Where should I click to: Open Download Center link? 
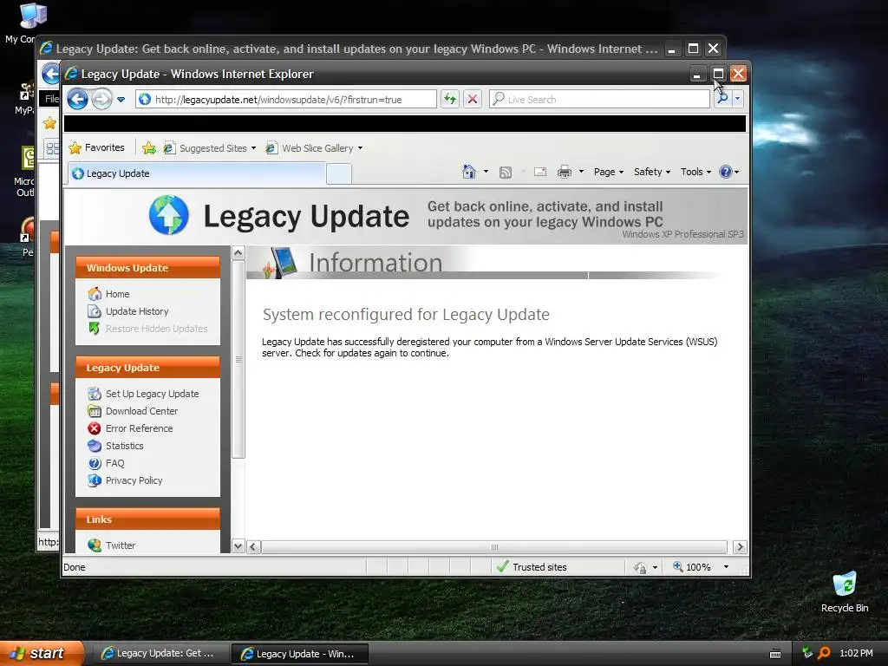tap(141, 411)
